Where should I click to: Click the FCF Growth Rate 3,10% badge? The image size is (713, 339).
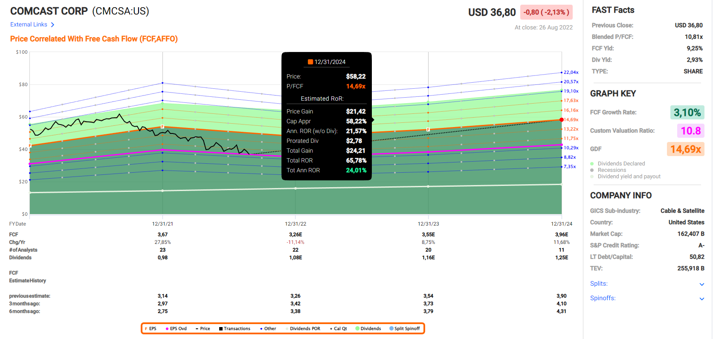click(687, 113)
